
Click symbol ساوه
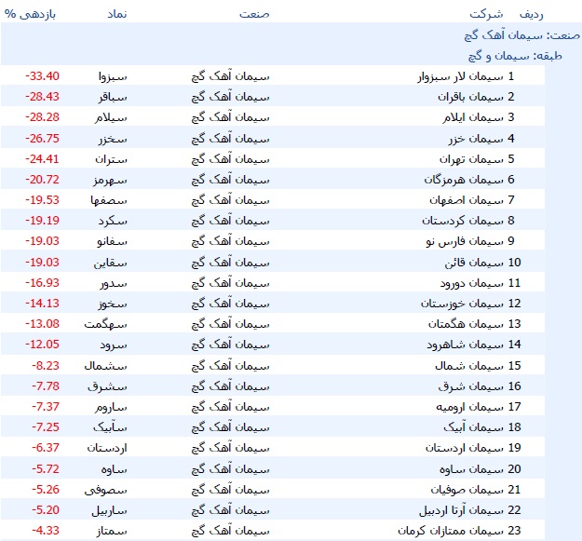115,469
